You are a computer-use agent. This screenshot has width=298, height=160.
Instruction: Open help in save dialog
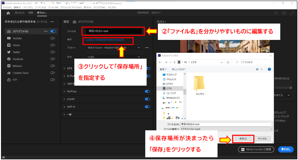coord(269,69)
